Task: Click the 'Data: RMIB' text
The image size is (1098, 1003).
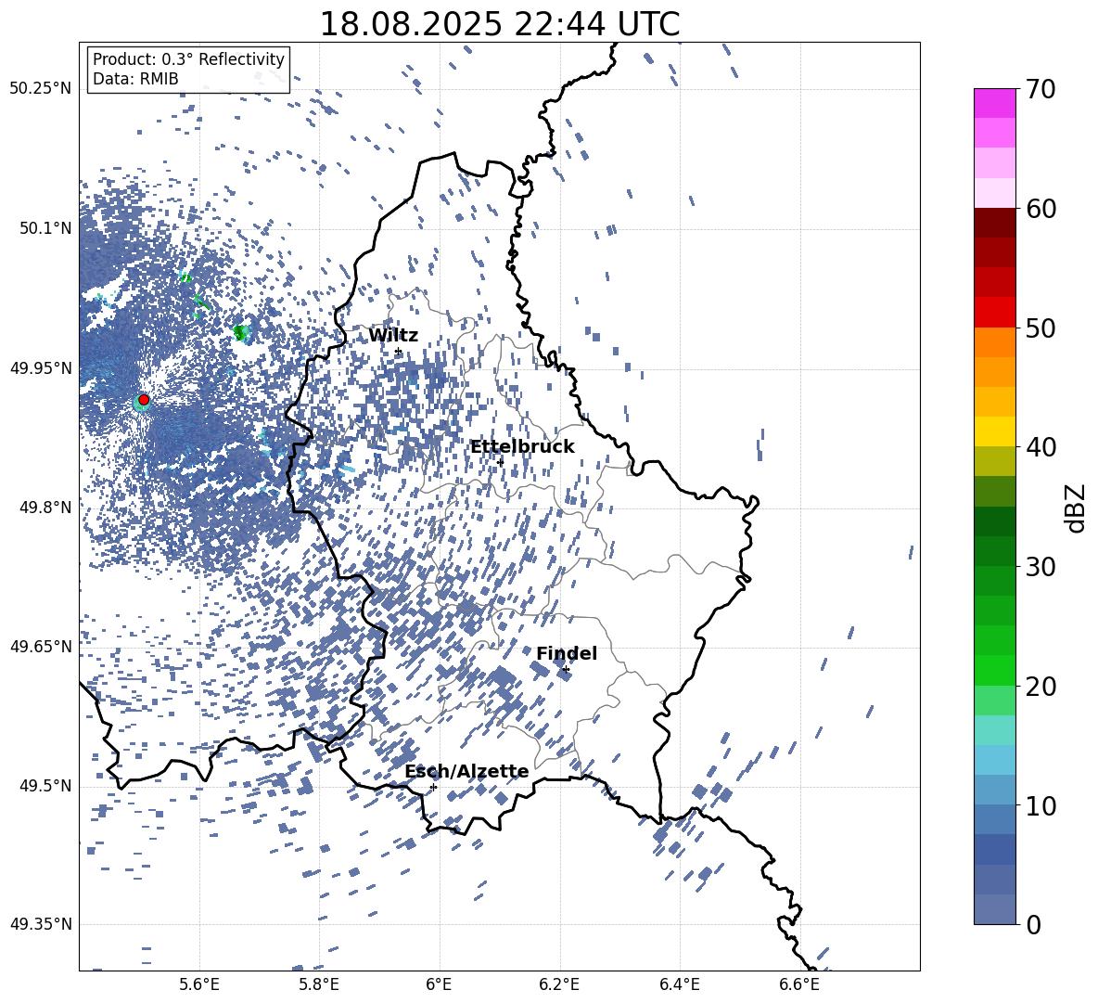Action: tap(135, 79)
